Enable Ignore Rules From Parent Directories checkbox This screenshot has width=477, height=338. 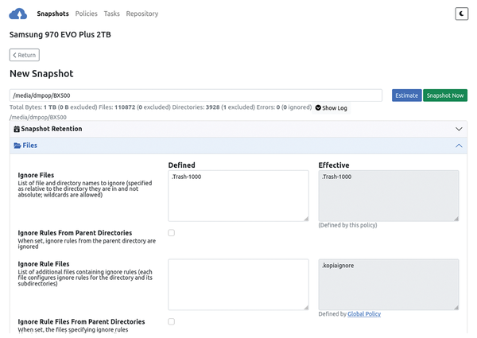click(171, 233)
